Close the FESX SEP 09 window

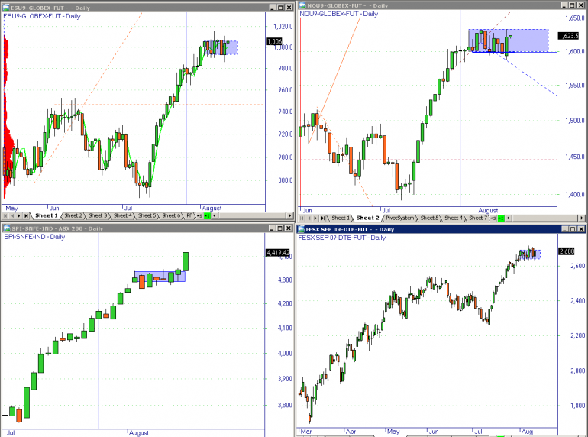581,229
